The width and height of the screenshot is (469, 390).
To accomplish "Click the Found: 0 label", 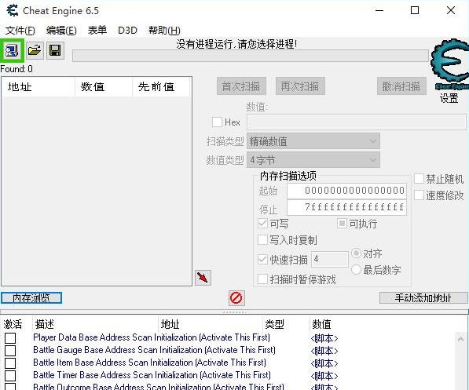I will pos(16,69).
